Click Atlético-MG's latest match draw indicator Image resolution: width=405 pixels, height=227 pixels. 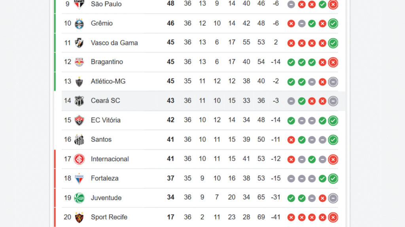point(333,82)
